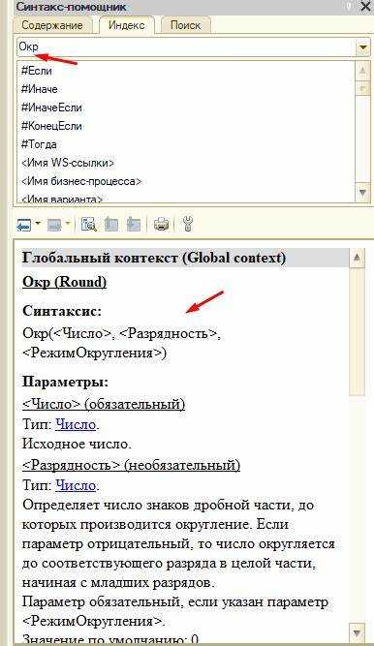
Task: Click the Окр (Round) heading
Action: [x=64, y=282]
